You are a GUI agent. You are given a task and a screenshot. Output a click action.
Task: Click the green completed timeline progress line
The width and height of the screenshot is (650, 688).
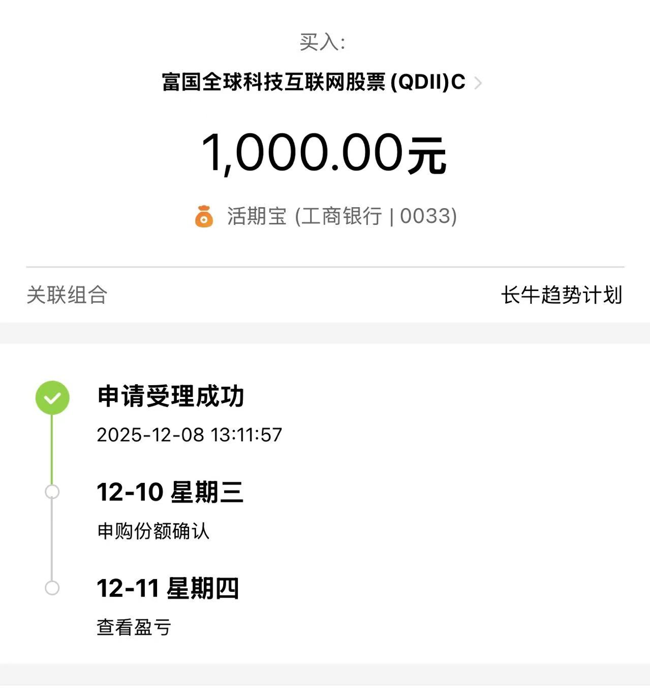(52, 449)
